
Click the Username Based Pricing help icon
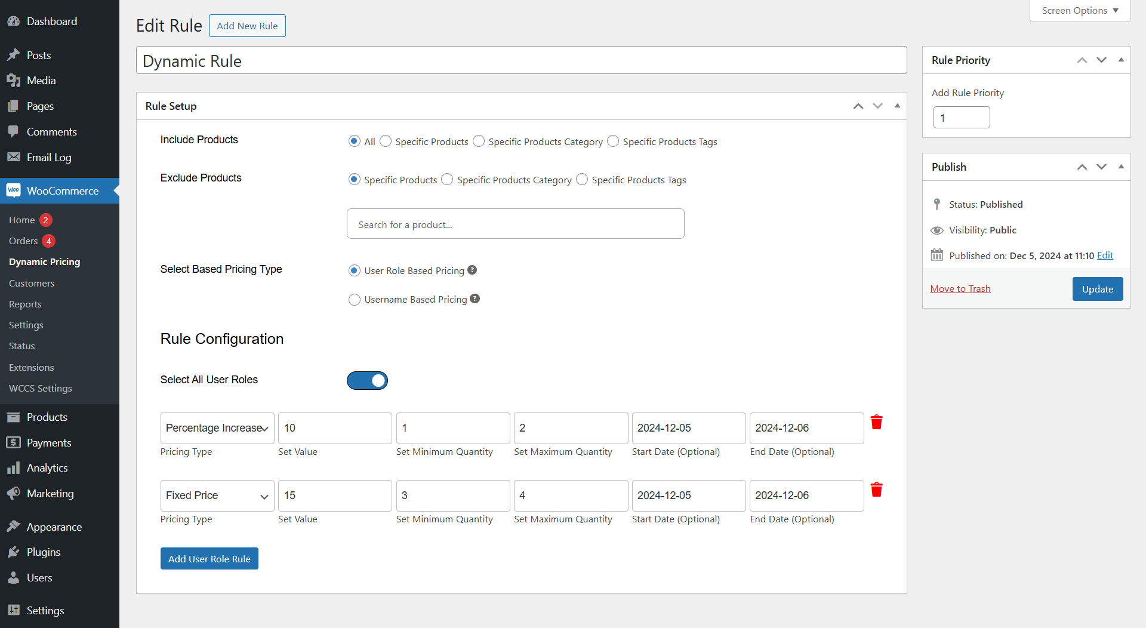click(x=475, y=298)
